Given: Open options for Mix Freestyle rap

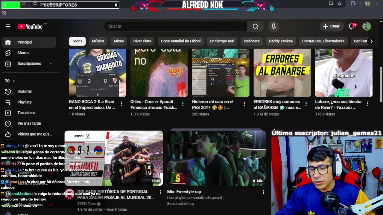Looking at the screenshot, I should 263,192.
